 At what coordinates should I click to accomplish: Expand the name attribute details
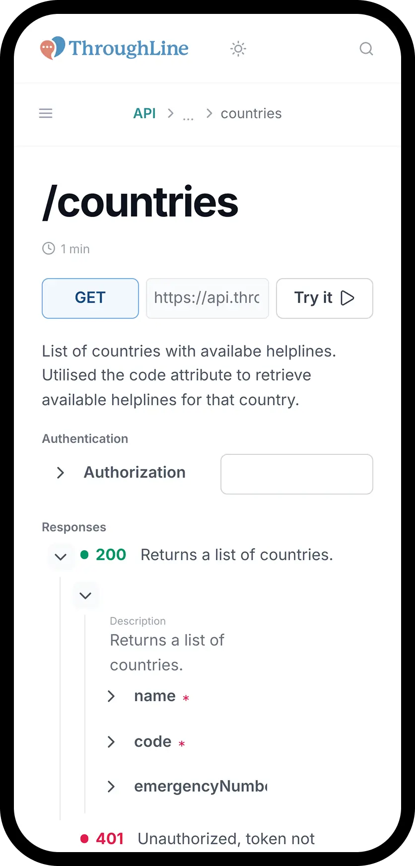pos(111,696)
